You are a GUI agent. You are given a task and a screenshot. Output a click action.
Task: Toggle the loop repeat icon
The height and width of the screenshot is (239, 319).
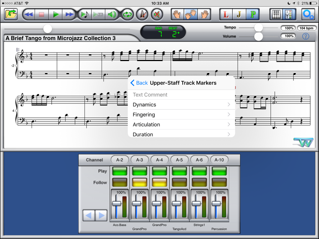pyautogui.click(x=127, y=14)
